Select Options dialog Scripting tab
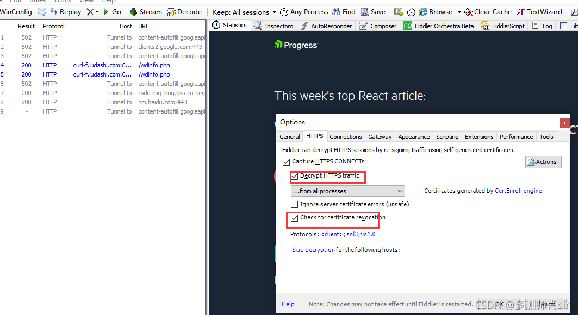This screenshot has height=315, width=578. pos(447,137)
